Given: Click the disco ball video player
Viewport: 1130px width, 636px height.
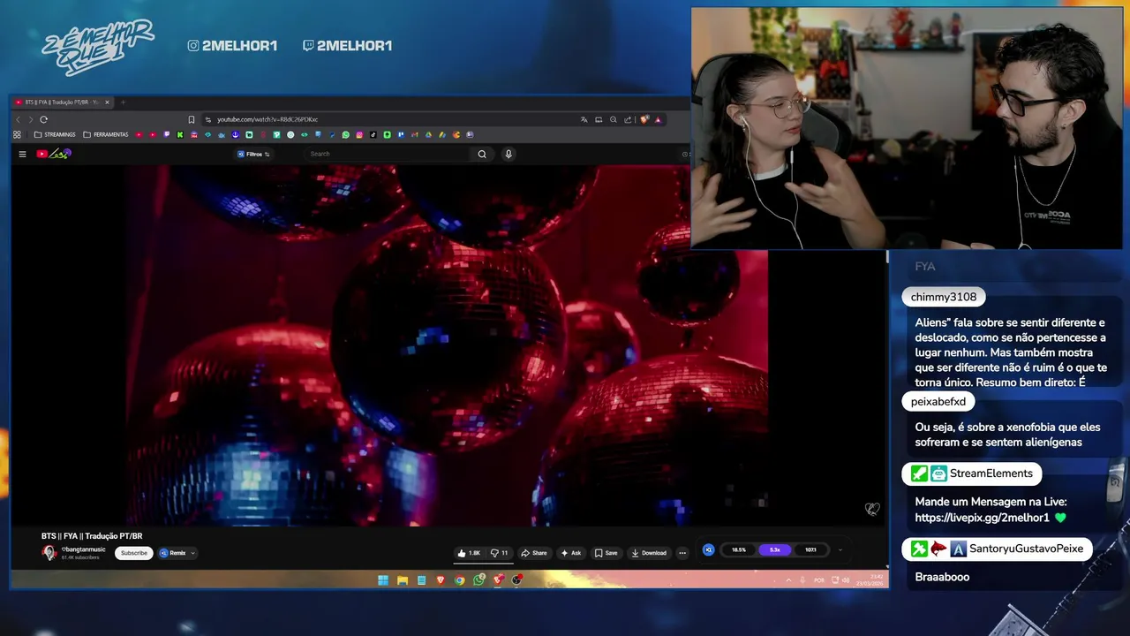Looking at the screenshot, I should click(x=446, y=345).
